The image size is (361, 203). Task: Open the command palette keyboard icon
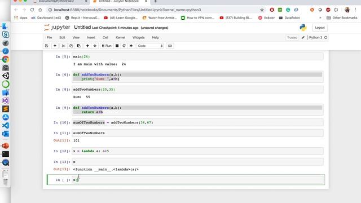[170, 46]
